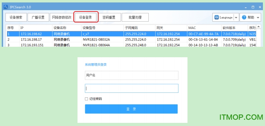
Task: Sort by IP column header
Action: pyautogui.click(x=36, y=28)
